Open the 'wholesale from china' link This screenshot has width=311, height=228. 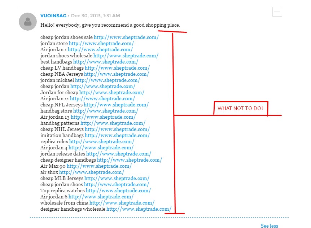[122, 203]
